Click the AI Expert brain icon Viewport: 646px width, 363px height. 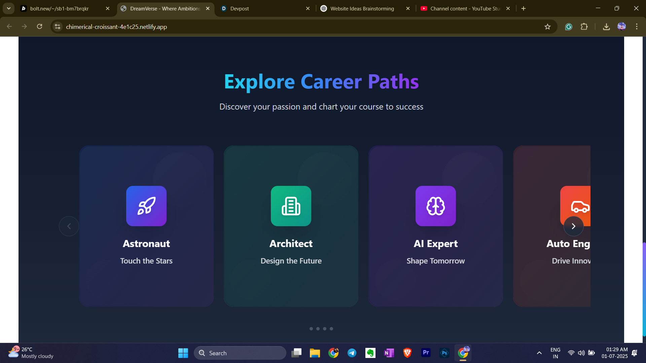pyautogui.click(x=436, y=206)
